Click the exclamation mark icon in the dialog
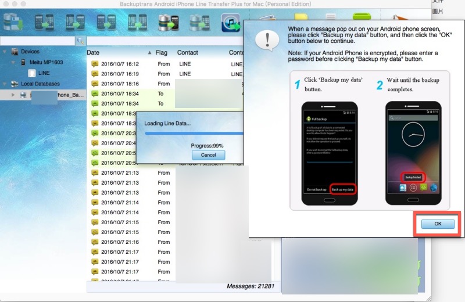Screen dimensions: 465x302 click(x=267, y=39)
